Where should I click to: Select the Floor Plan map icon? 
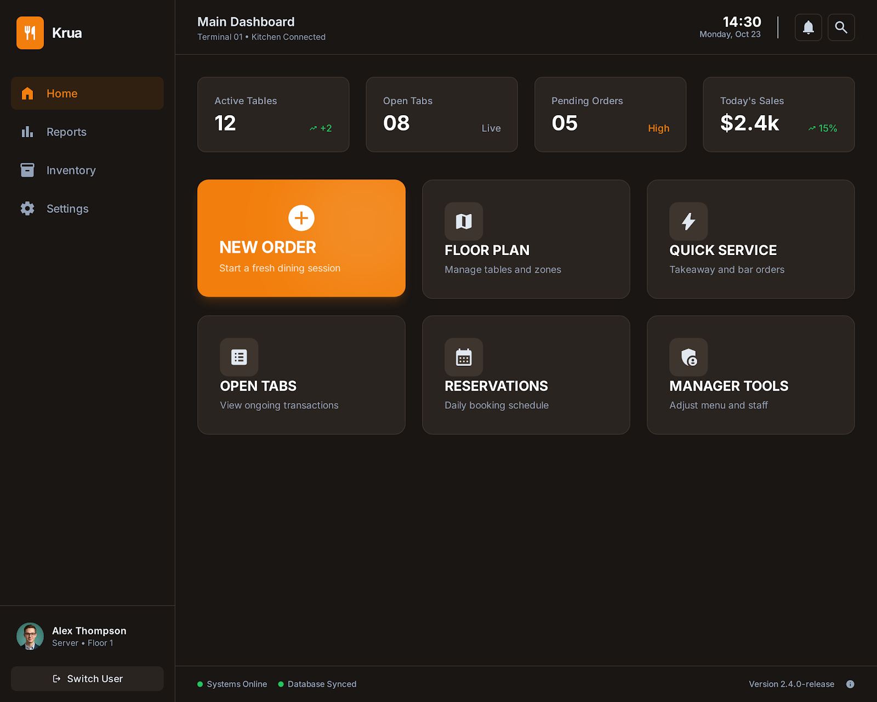[x=463, y=222]
